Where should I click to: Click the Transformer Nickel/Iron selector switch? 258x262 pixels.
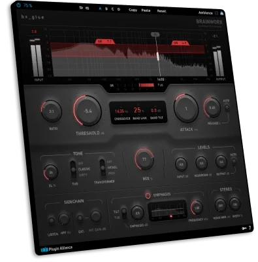click(x=102, y=168)
